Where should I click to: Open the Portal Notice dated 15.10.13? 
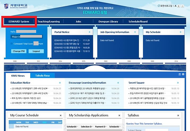[72, 51]
